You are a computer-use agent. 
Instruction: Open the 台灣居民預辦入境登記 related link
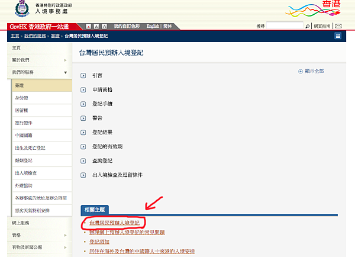114,223
